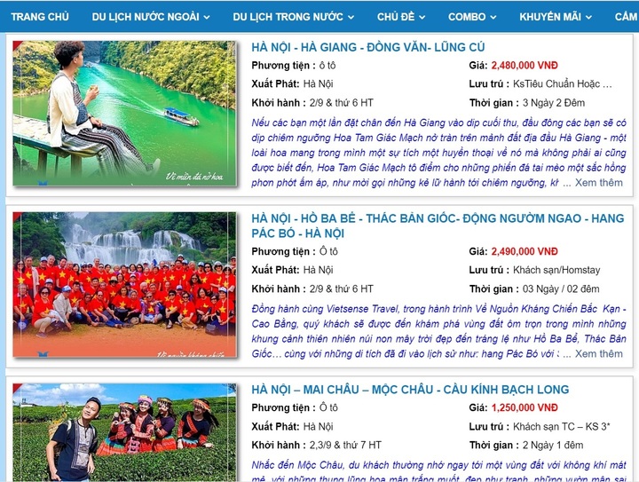Viewport: 639px width, 482px height.
Task: Open the Hà Giang river boat thumbnail
Action: 124,114
